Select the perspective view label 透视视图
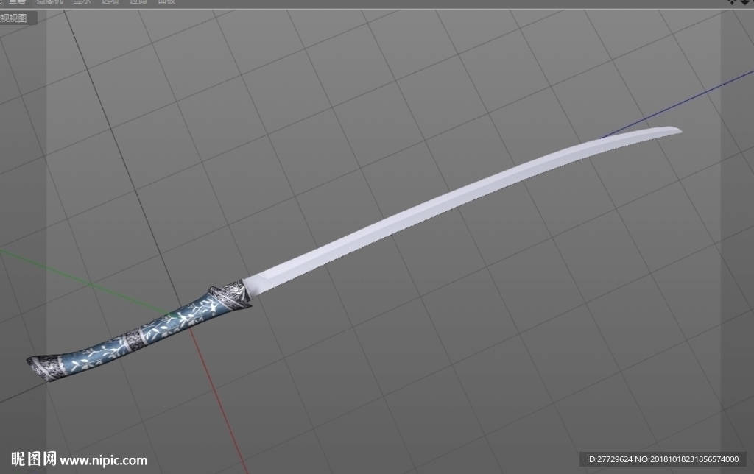The width and height of the screenshot is (754, 474). pos(13,18)
